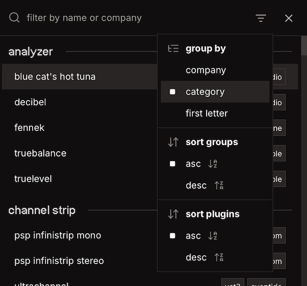Viewport: 307px width, 286px height.
Task: Group plugins by company
Action: pyautogui.click(x=205, y=70)
